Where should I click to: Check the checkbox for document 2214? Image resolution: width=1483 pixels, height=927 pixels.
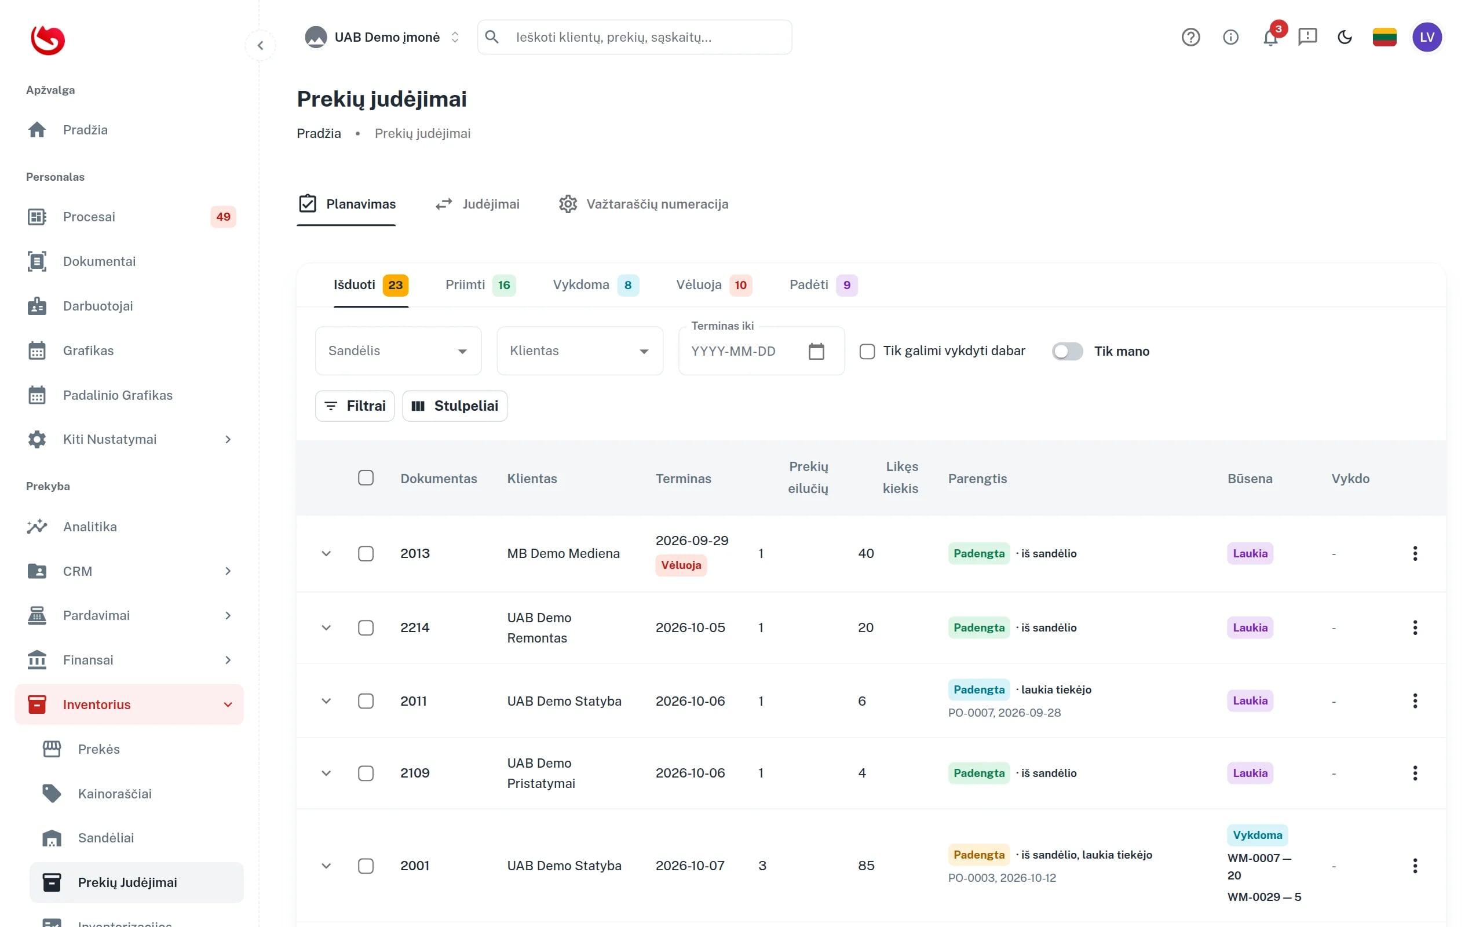[x=366, y=628]
